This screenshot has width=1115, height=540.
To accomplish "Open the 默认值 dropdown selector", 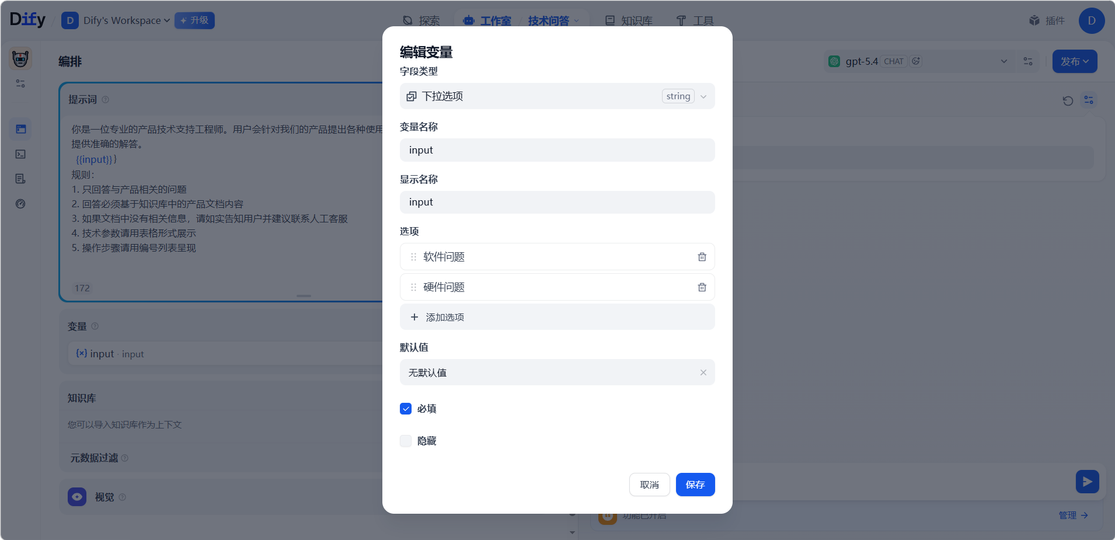I will tap(549, 372).
